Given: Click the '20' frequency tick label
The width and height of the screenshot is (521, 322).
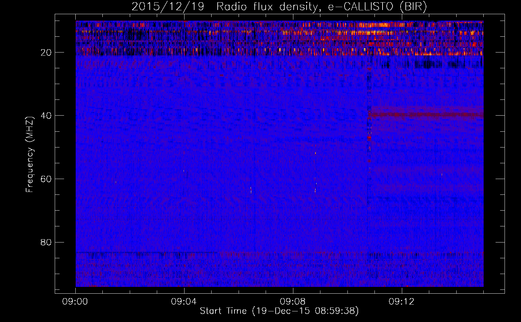Looking at the screenshot, I should pyautogui.click(x=46, y=52).
